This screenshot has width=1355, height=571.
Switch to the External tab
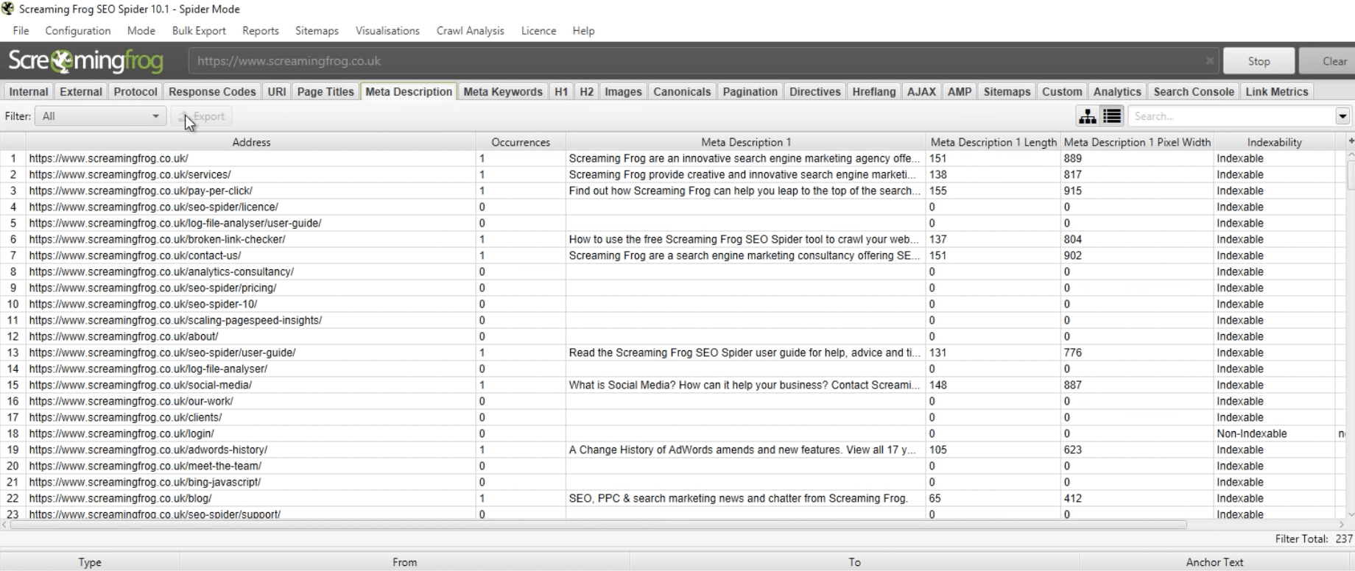(x=81, y=91)
